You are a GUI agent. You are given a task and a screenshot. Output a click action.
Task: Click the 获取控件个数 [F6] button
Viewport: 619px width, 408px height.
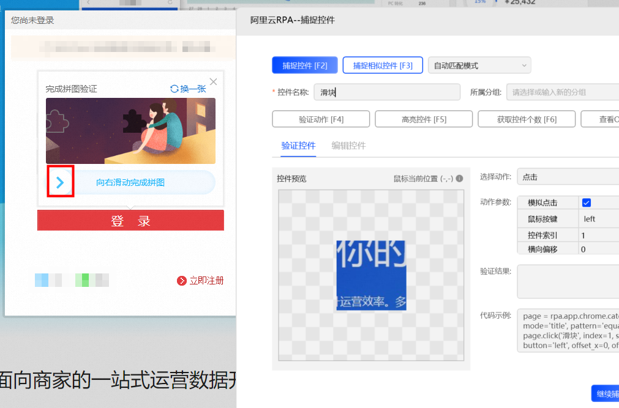tap(527, 119)
